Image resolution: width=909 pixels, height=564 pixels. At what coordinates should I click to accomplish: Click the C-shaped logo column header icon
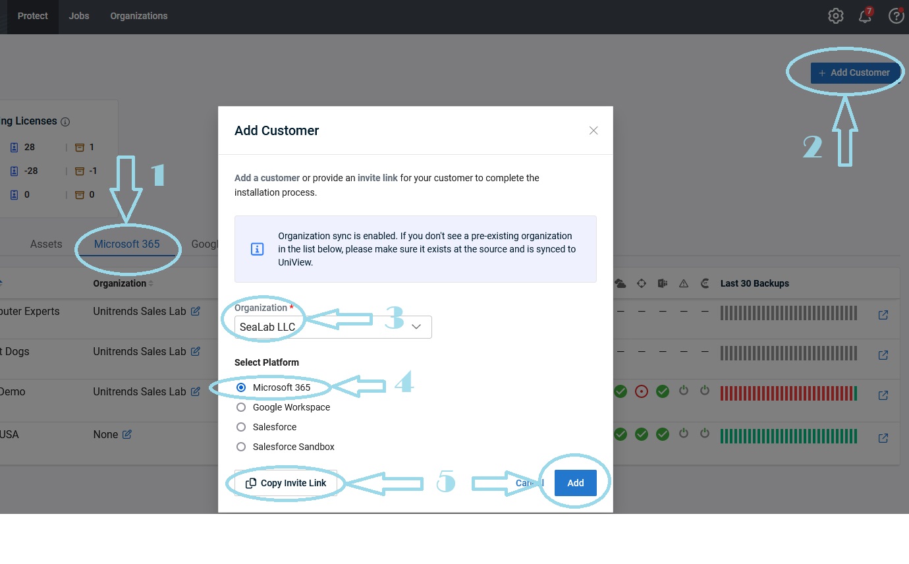coord(705,283)
